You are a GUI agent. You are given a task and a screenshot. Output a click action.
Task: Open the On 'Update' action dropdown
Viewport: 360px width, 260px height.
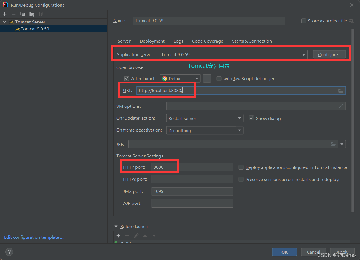[x=205, y=118]
